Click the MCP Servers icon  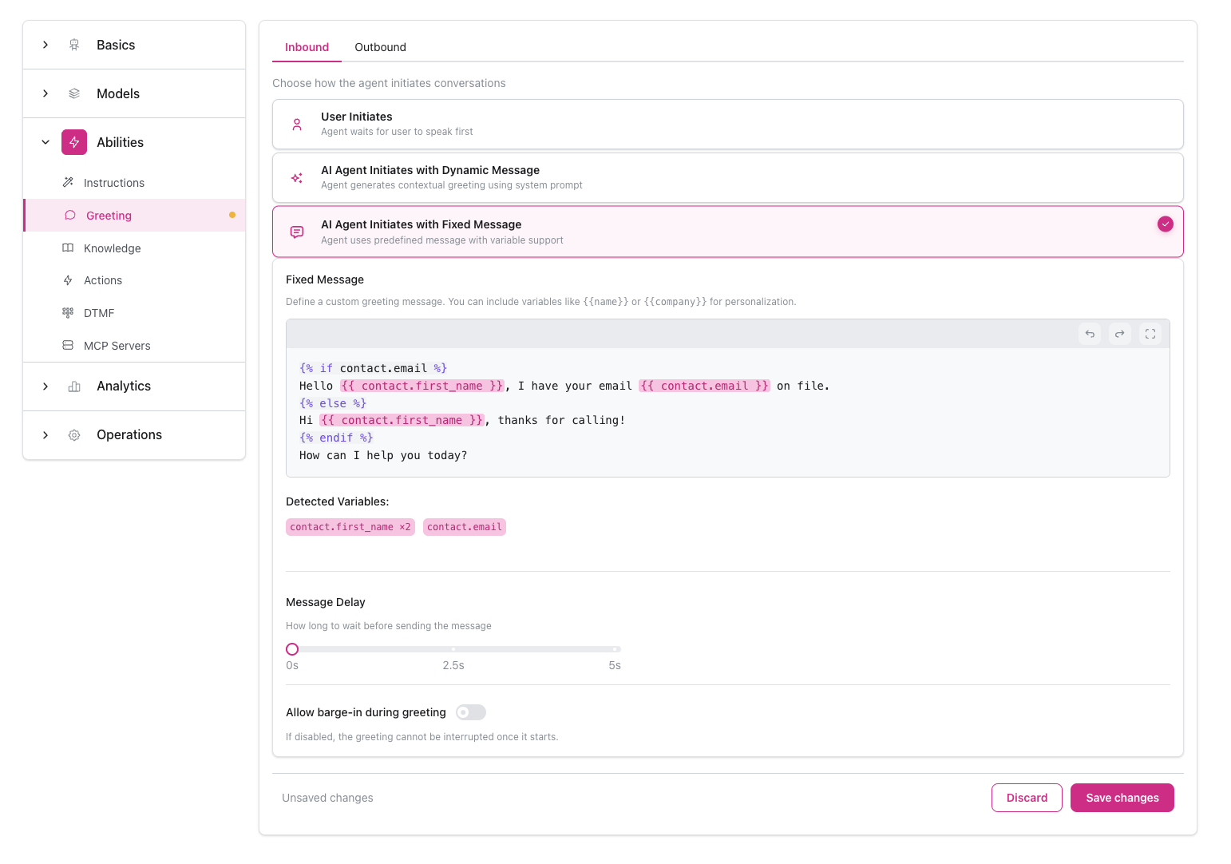(69, 345)
